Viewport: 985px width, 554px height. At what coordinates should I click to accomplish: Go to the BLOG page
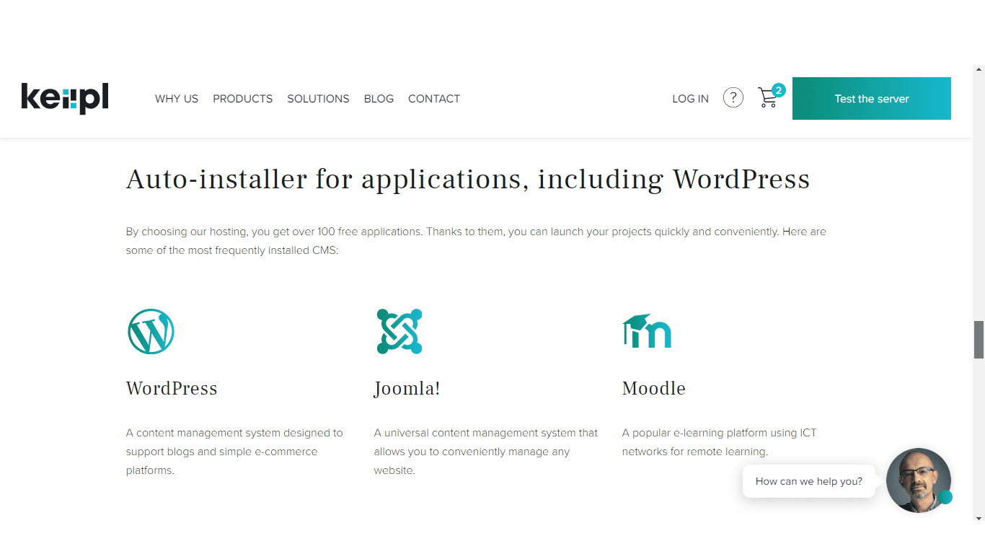(379, 99)
